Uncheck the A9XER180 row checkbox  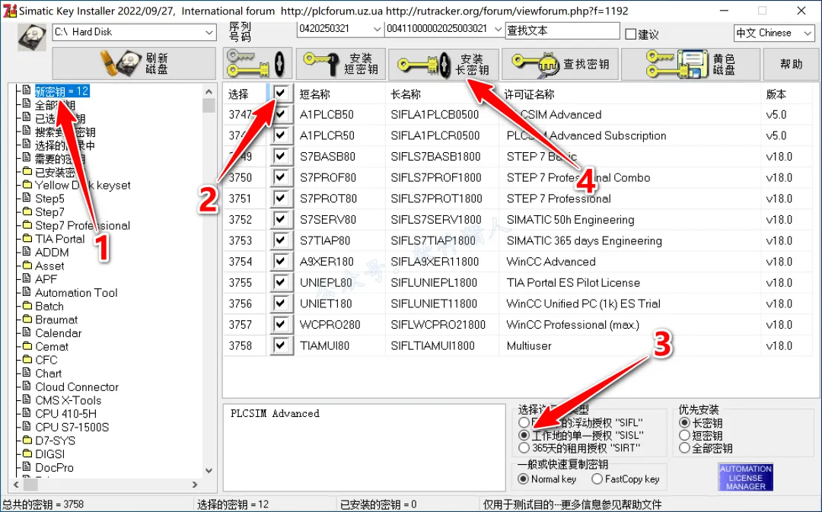coord(280,261)
